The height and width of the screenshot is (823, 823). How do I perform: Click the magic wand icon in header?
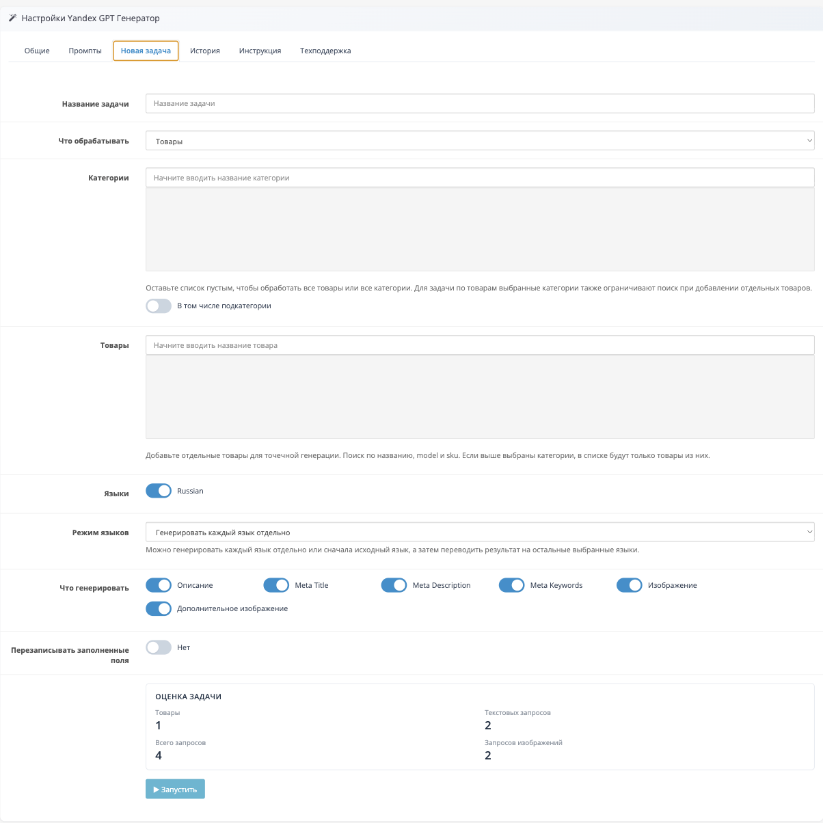pos(12,18)
